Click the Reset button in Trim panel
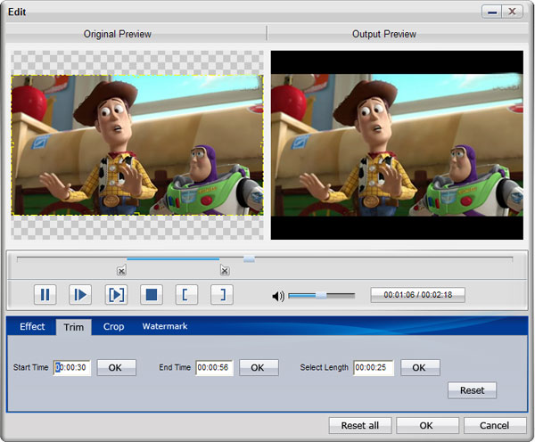 click(473, 390)
